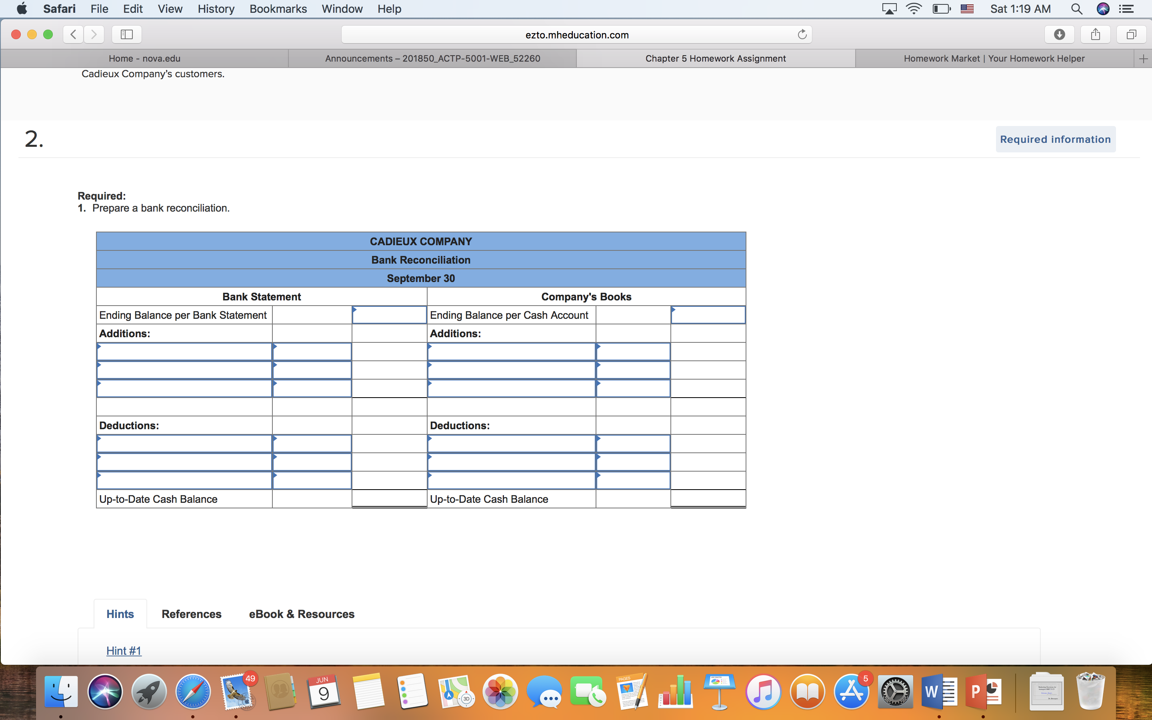Open Photos from the Dock
The height and width of the screenshot is (720, 1152).
(500, 692)
